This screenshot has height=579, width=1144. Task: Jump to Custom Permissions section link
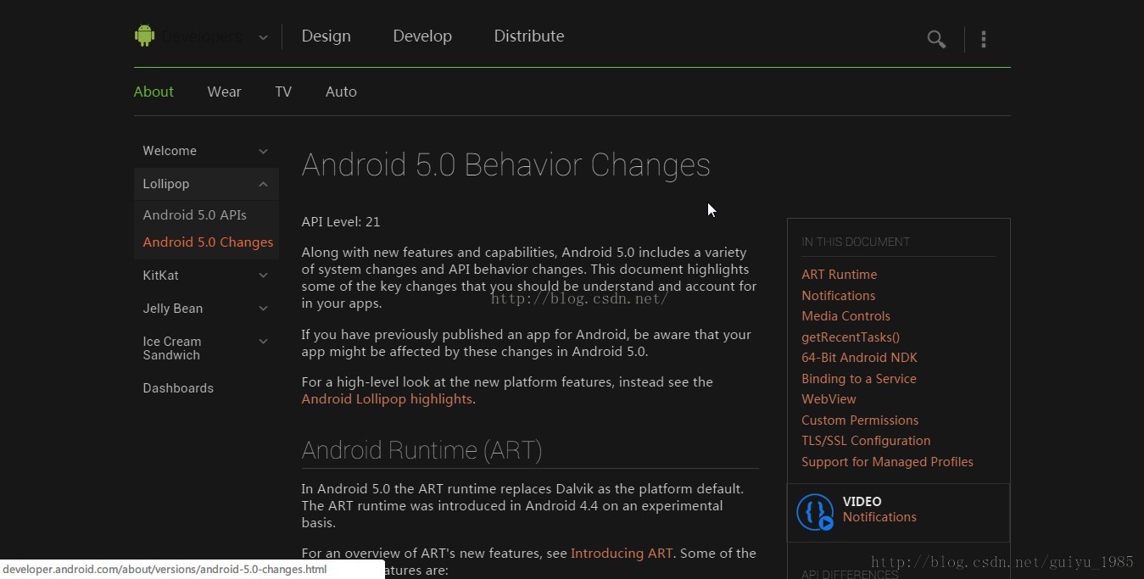click(860, 420)
